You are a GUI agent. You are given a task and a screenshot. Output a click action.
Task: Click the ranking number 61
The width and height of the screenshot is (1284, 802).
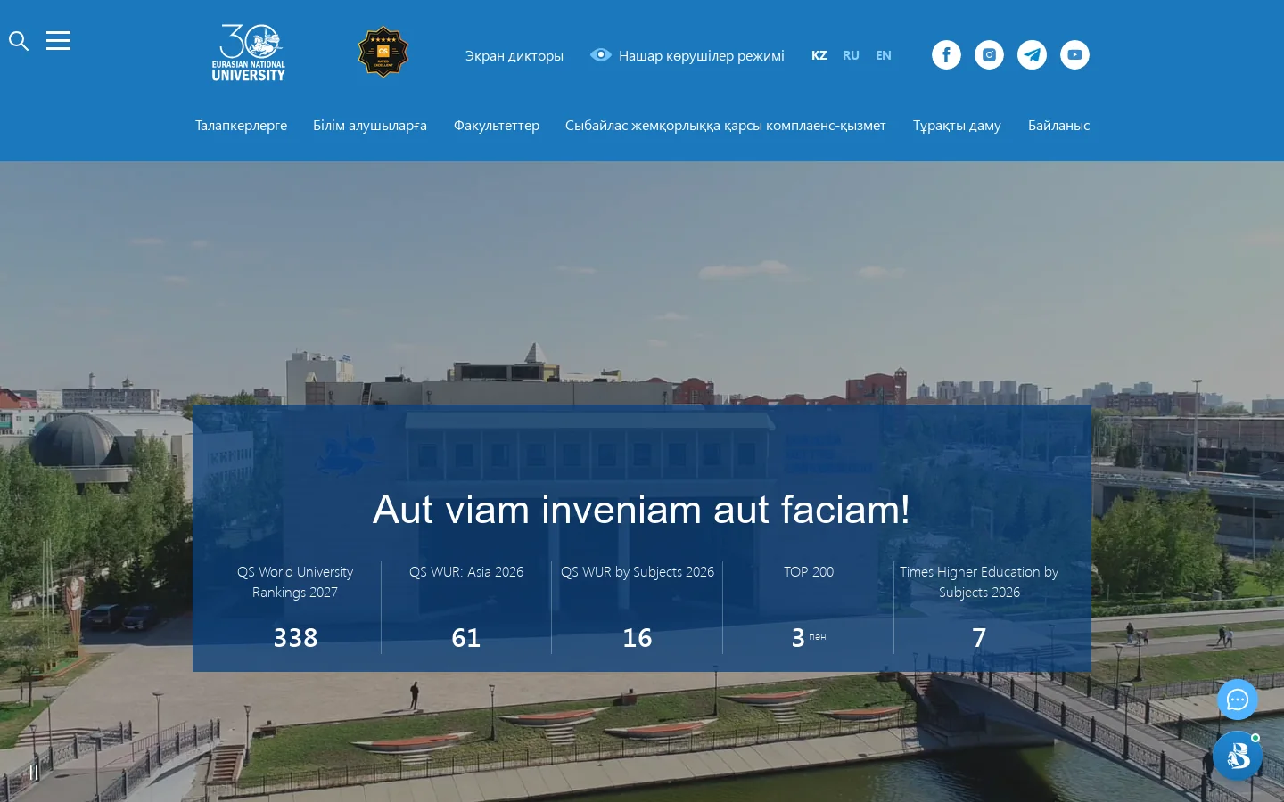[466, 638]
